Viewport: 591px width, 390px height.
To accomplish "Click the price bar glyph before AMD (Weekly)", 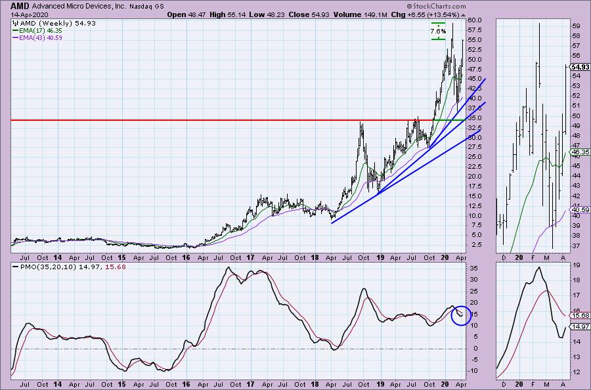I will click(x=16, y=24).
